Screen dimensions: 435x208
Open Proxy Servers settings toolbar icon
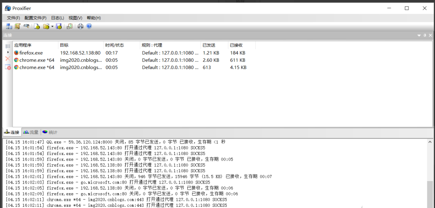coord(9,26)
